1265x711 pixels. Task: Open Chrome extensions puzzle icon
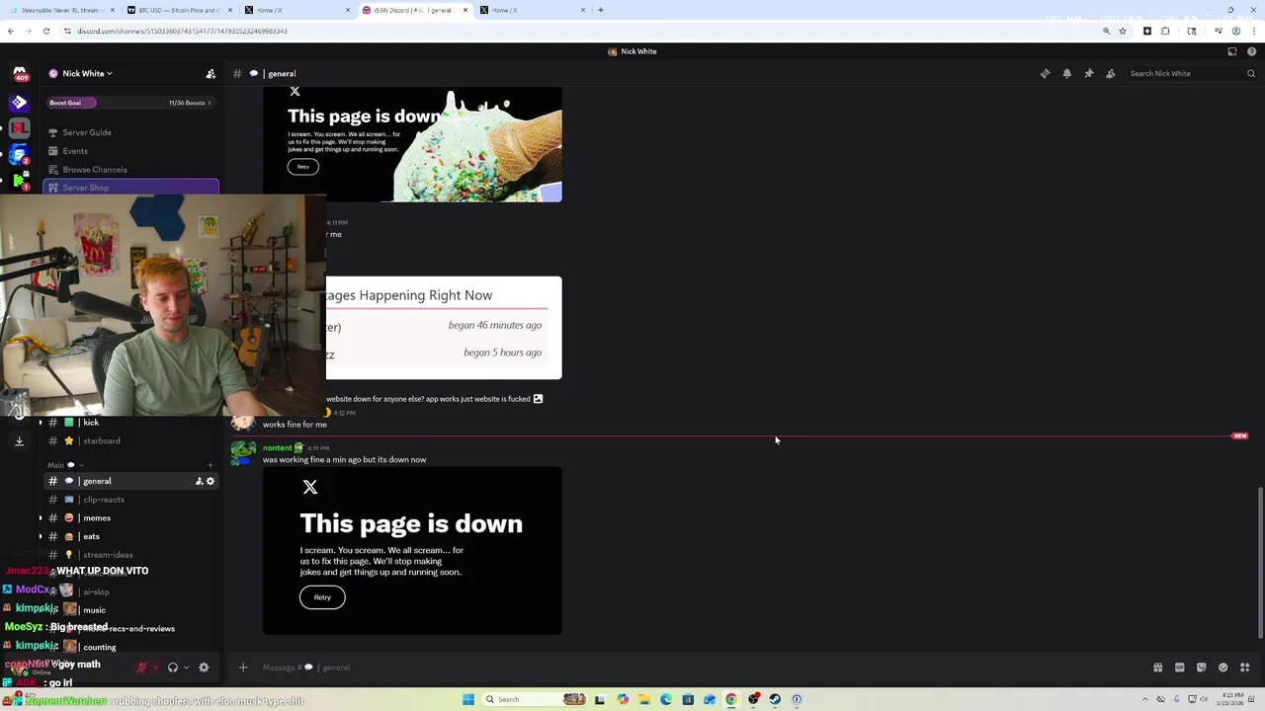click(1166, 31)
